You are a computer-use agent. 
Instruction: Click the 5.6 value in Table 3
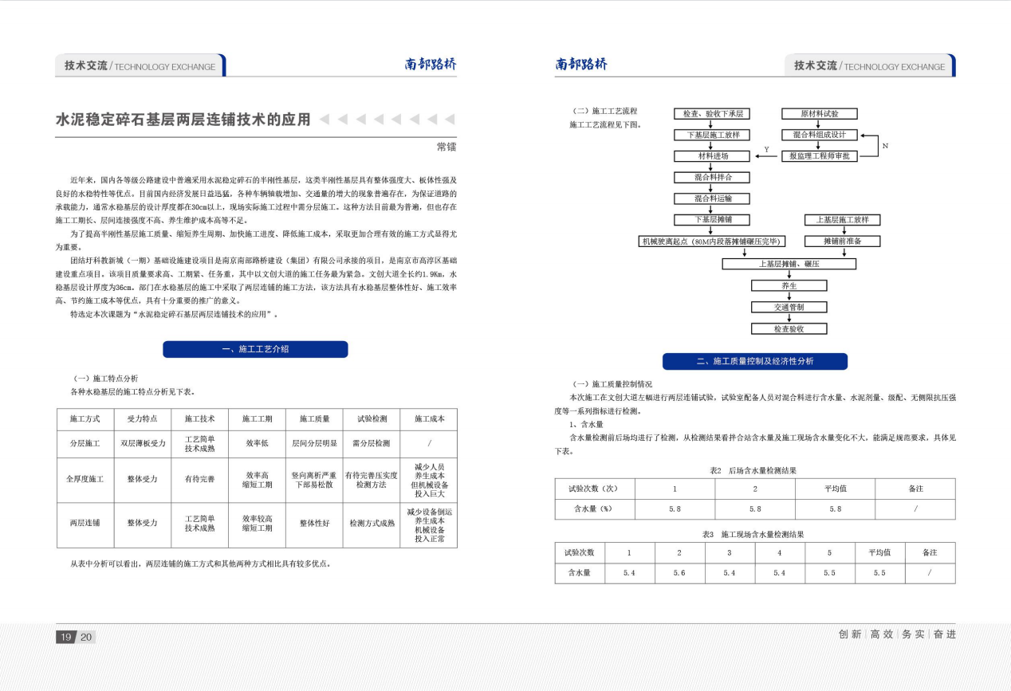[679, 573]
